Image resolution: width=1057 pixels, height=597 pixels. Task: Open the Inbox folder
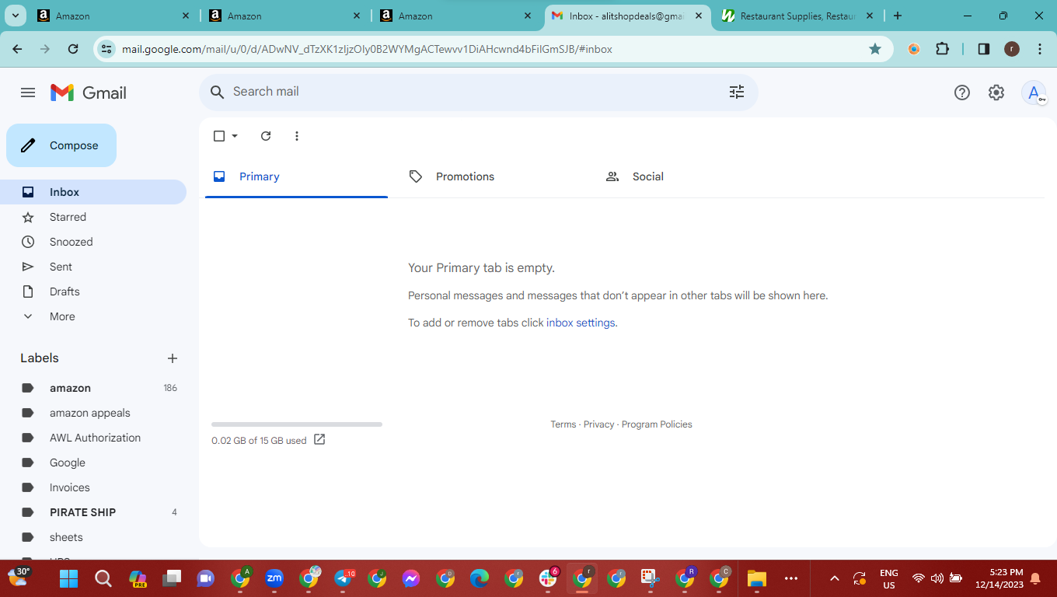[93, 192]
